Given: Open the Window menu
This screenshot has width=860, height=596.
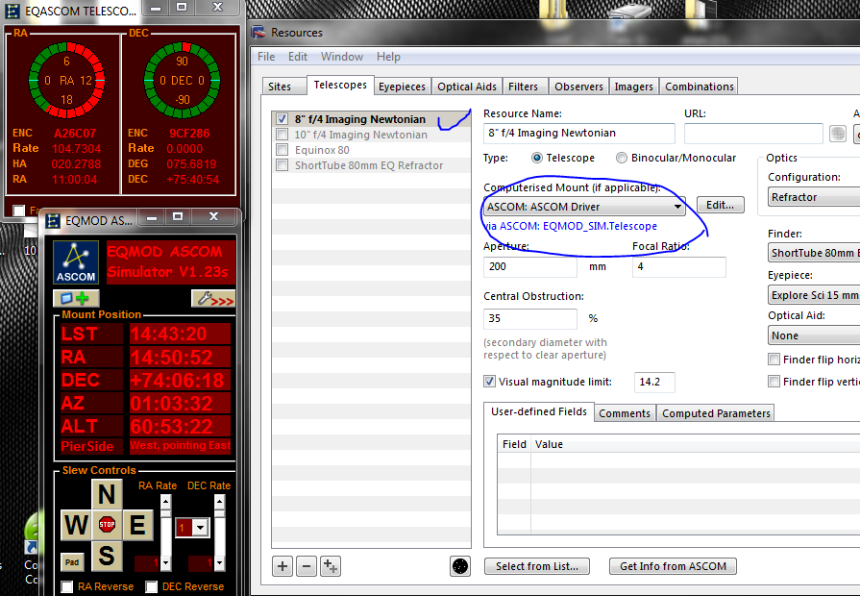Looking at the screenshot, I should (342, 57).
